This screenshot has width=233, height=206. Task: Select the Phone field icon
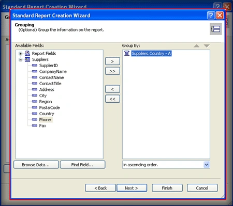[x=35, y=120]
